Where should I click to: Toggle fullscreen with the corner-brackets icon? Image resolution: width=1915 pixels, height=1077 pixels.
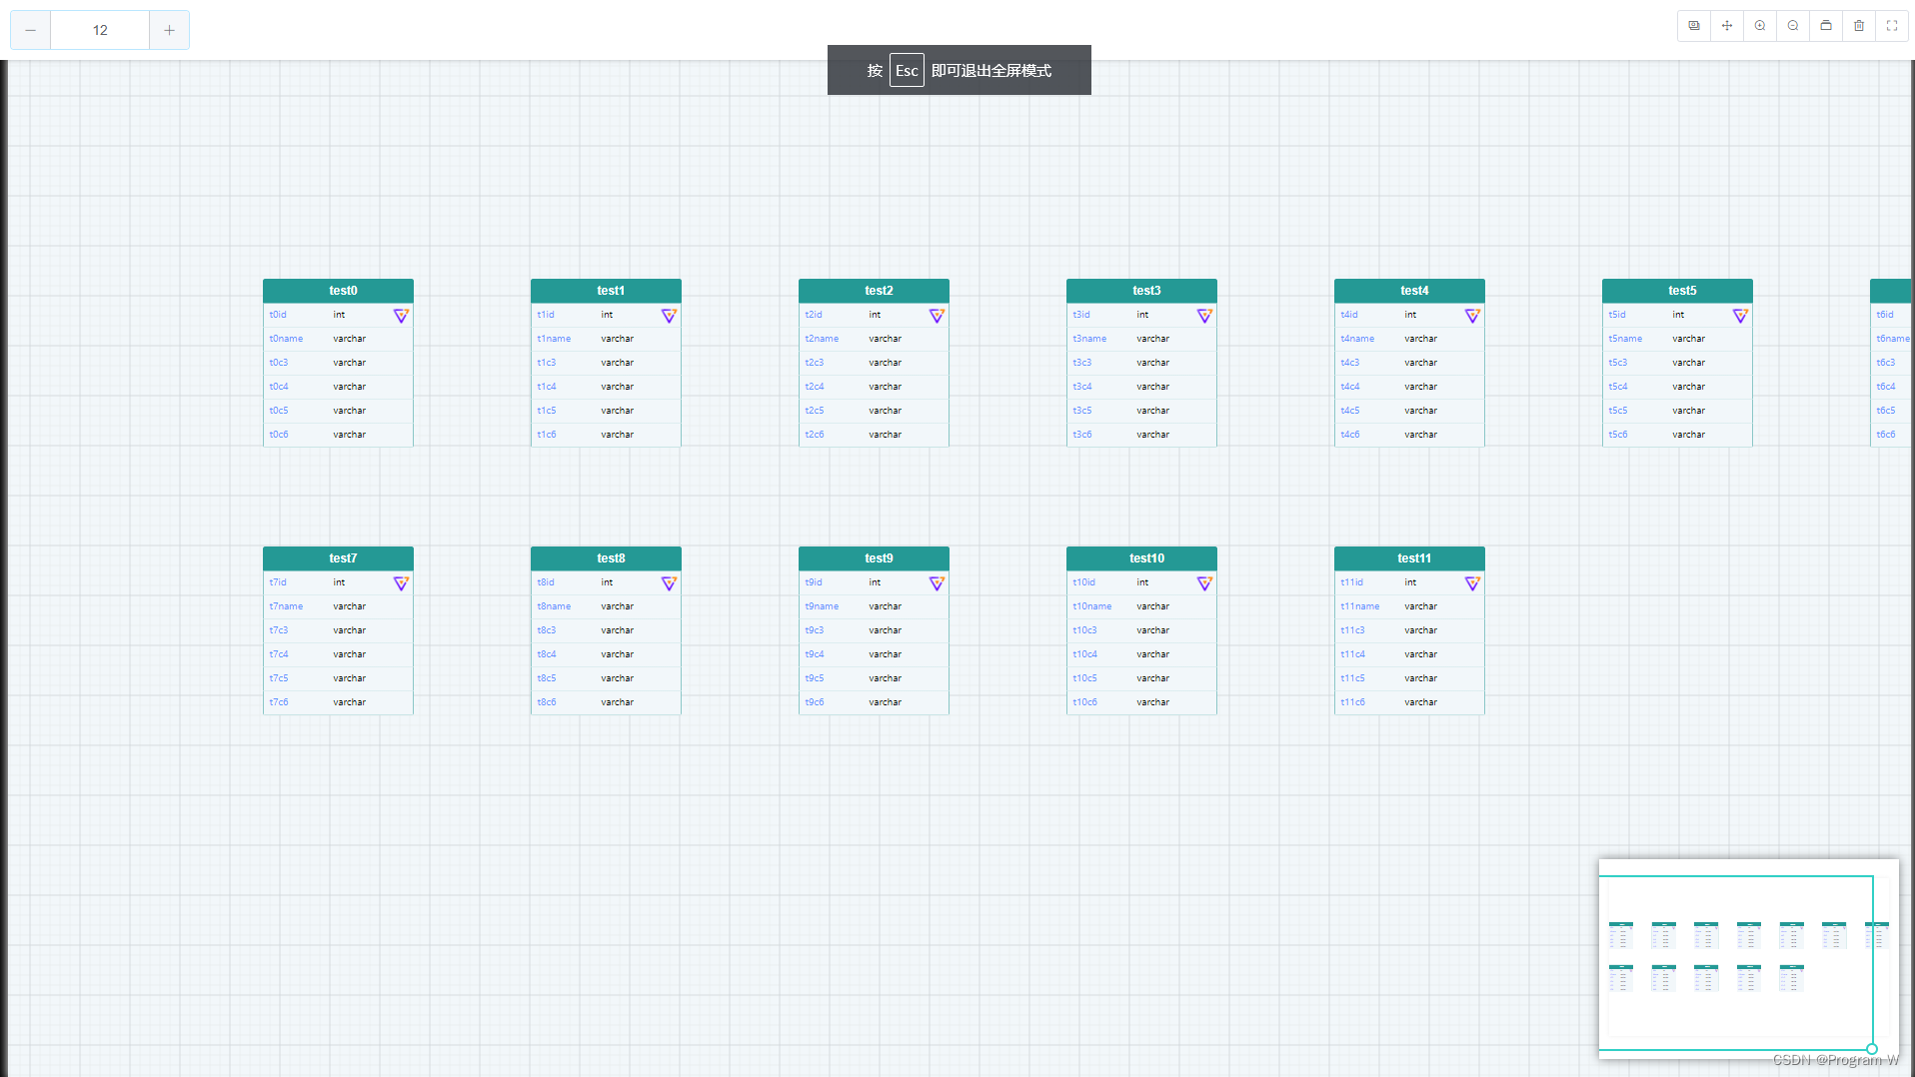pyautogui.click(x=1892, y=26)
